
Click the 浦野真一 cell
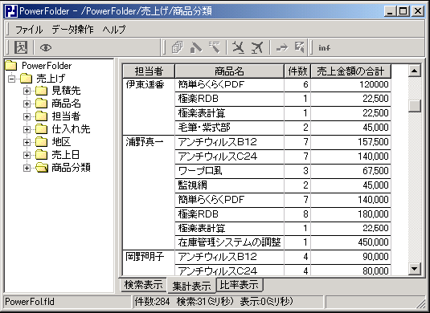click(x=149, y=193)
